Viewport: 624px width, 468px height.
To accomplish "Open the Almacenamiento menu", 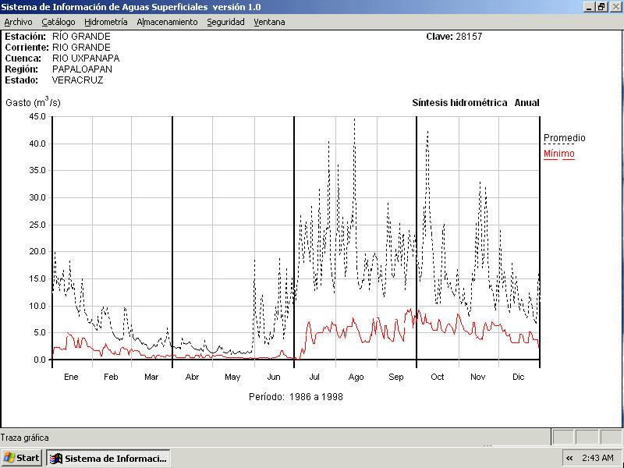I will click(167, 22).
